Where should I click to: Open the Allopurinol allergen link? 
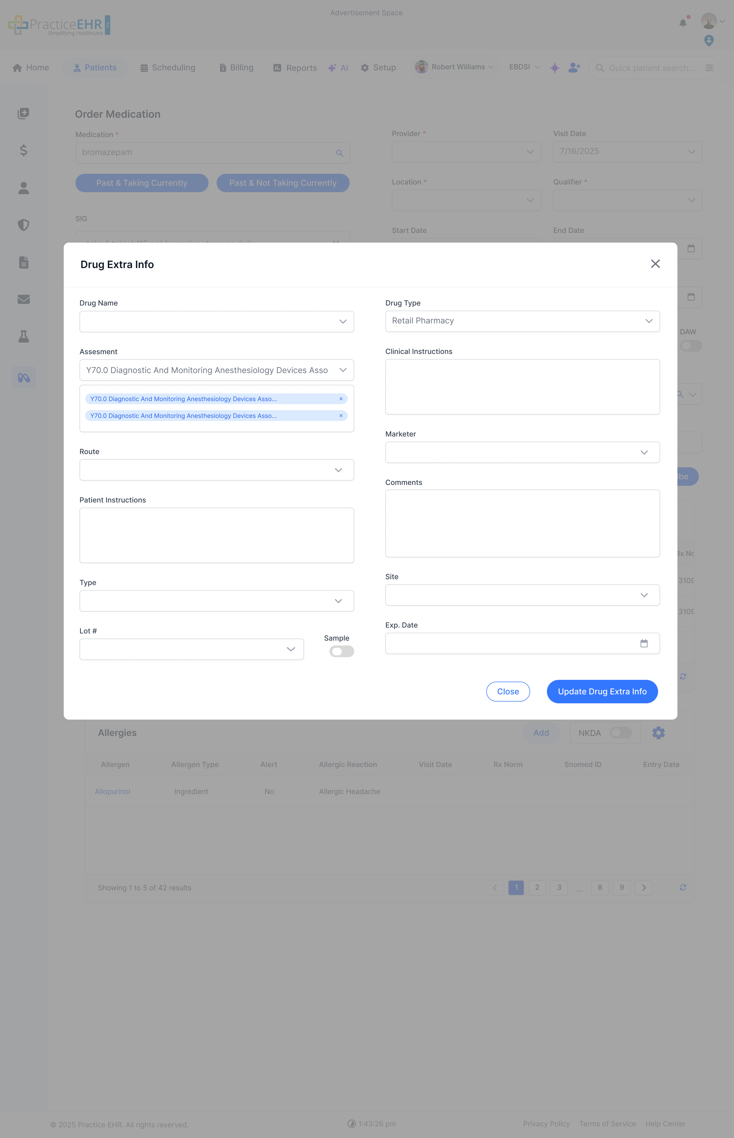pos(112,791)
